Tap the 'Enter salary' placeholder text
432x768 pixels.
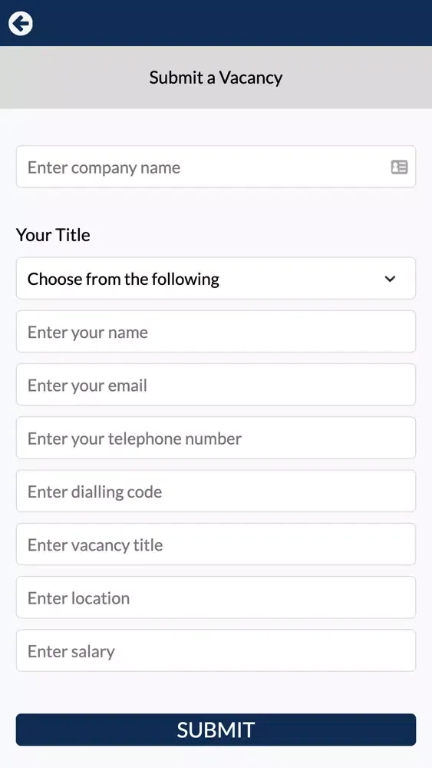(71, 651)
